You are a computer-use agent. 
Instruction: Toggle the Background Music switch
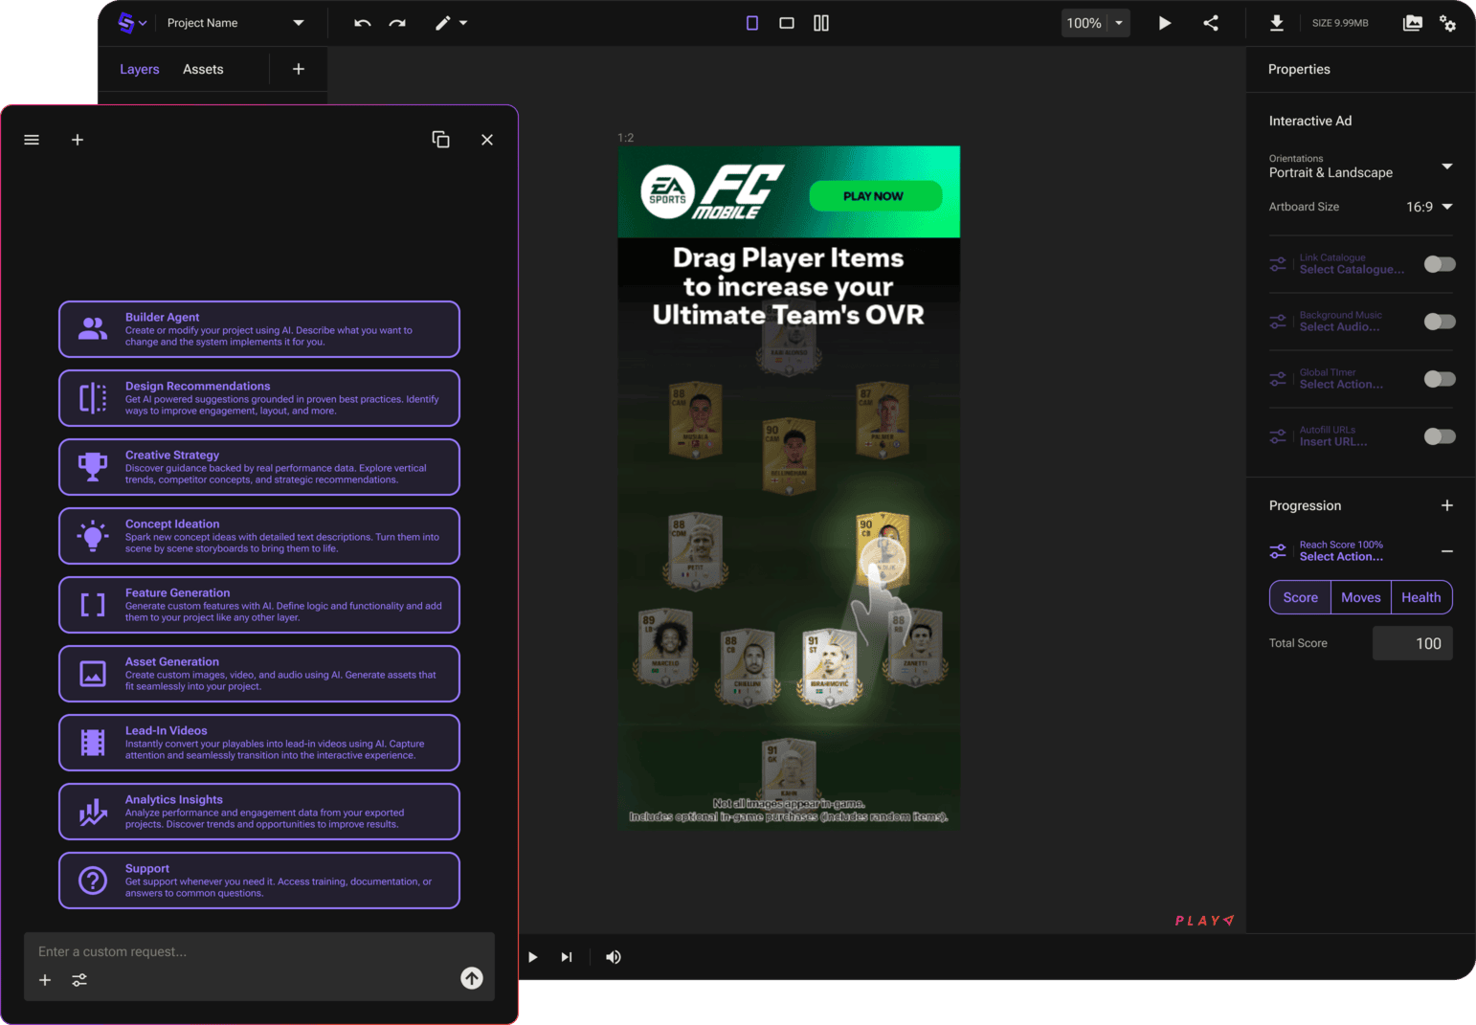(x=1440, y=322)
